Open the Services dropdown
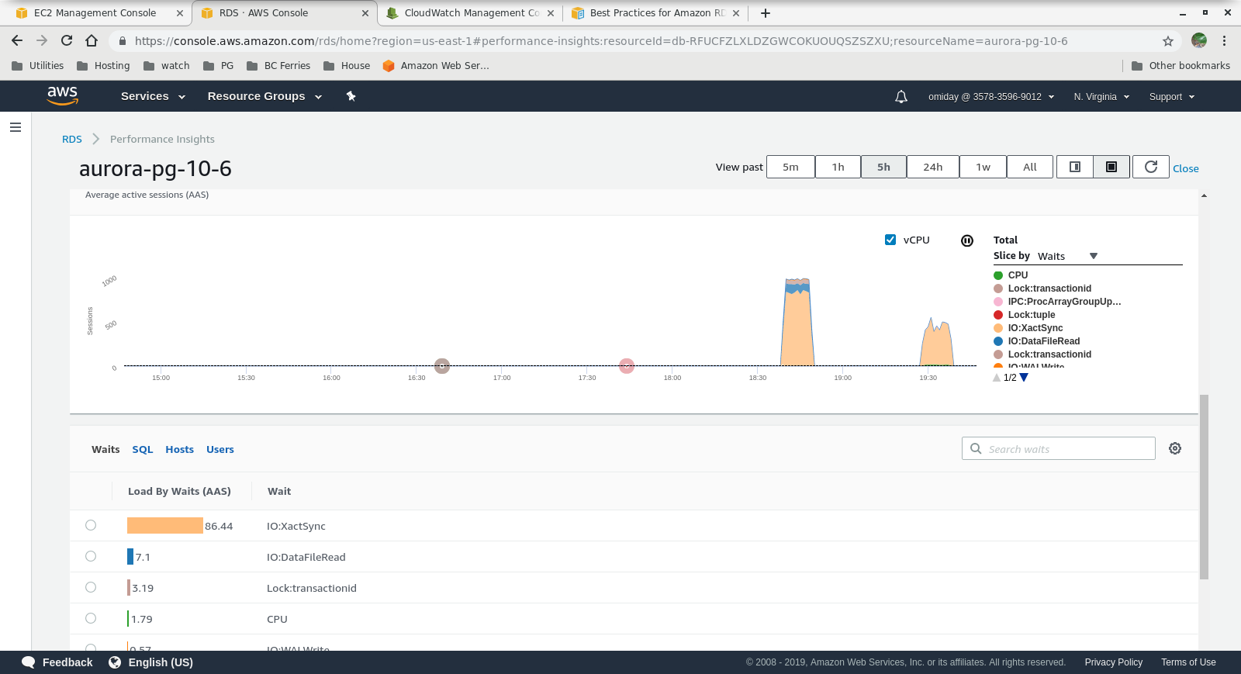 [x=153, y=96]
